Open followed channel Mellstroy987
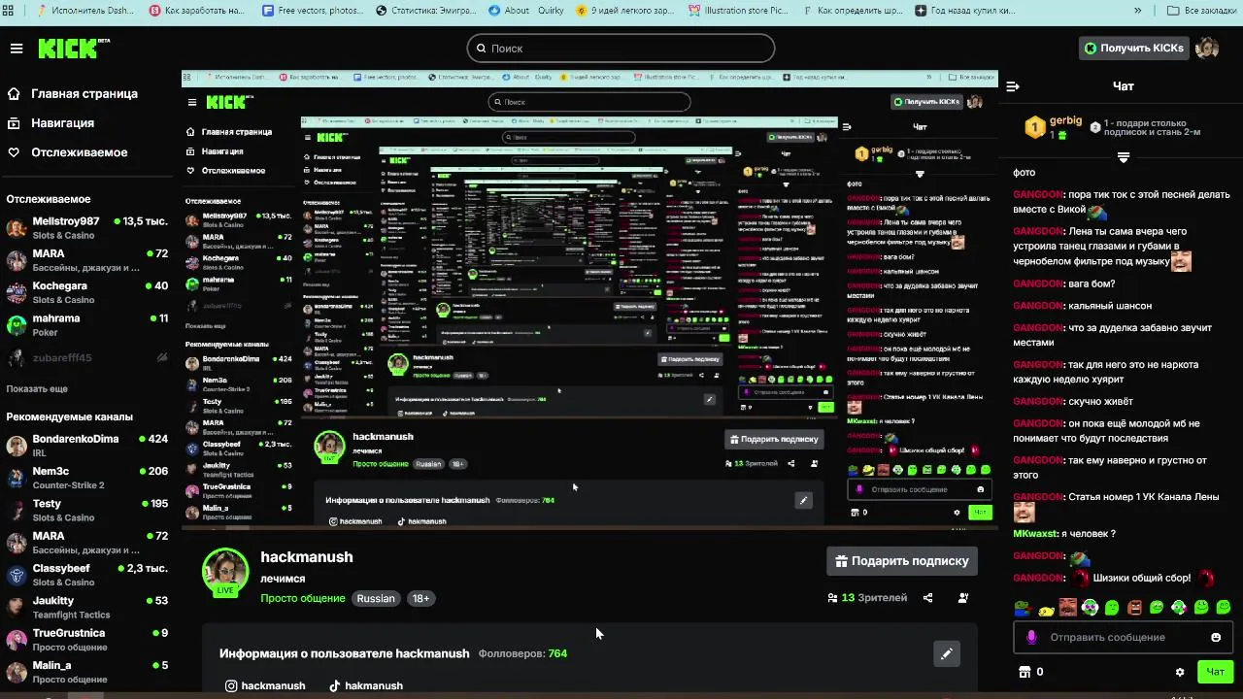 coord(87,228)
